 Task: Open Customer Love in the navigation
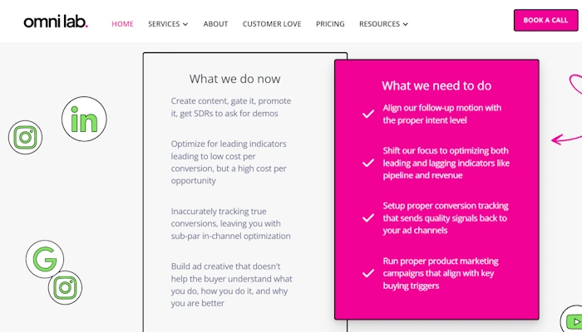pyautogui.click(x=272, y=24)
